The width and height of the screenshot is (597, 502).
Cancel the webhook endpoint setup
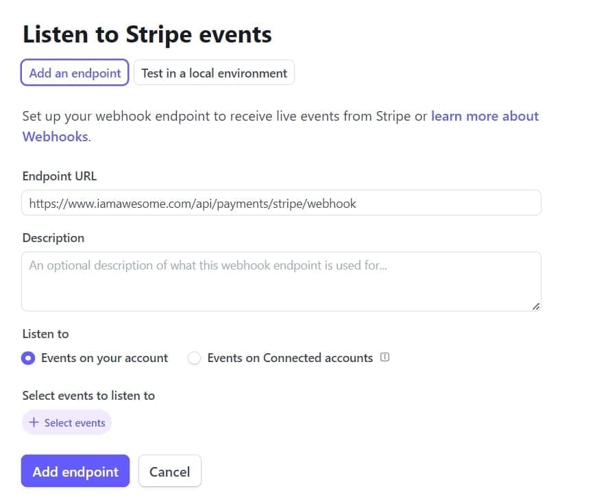click(x=169, y=471)
